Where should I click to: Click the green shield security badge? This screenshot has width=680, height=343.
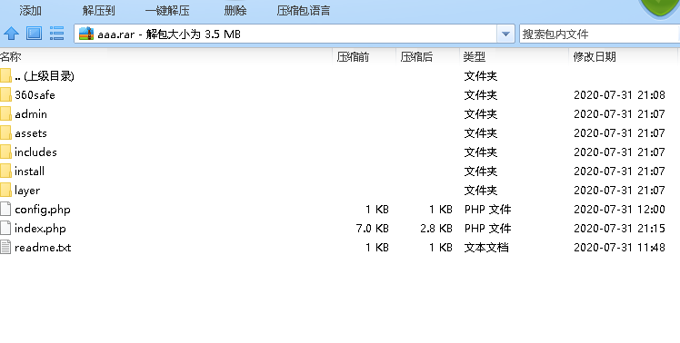click(x=660, y=8)
